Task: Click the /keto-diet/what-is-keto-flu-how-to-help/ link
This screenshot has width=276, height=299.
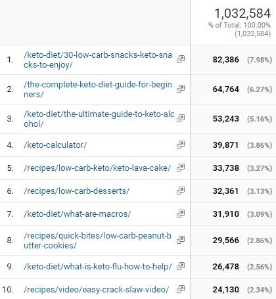Action: point(98,267)
